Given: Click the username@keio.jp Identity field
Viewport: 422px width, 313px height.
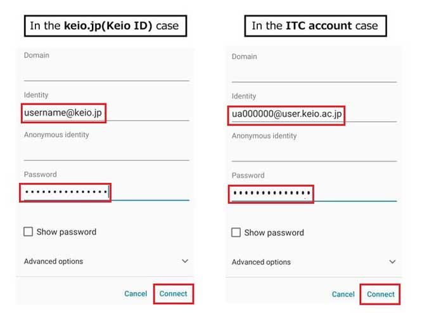Looking at the screenshot, I should tap(63, 113).
